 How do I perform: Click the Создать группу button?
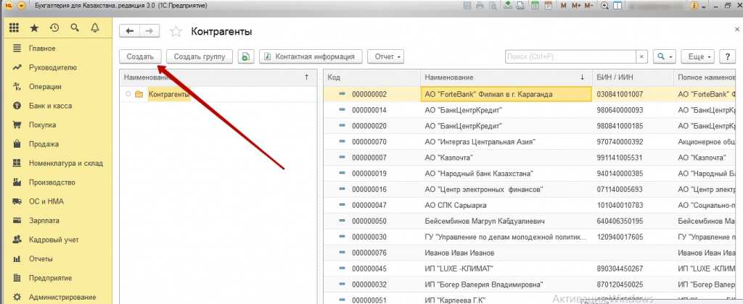(200, 56)
